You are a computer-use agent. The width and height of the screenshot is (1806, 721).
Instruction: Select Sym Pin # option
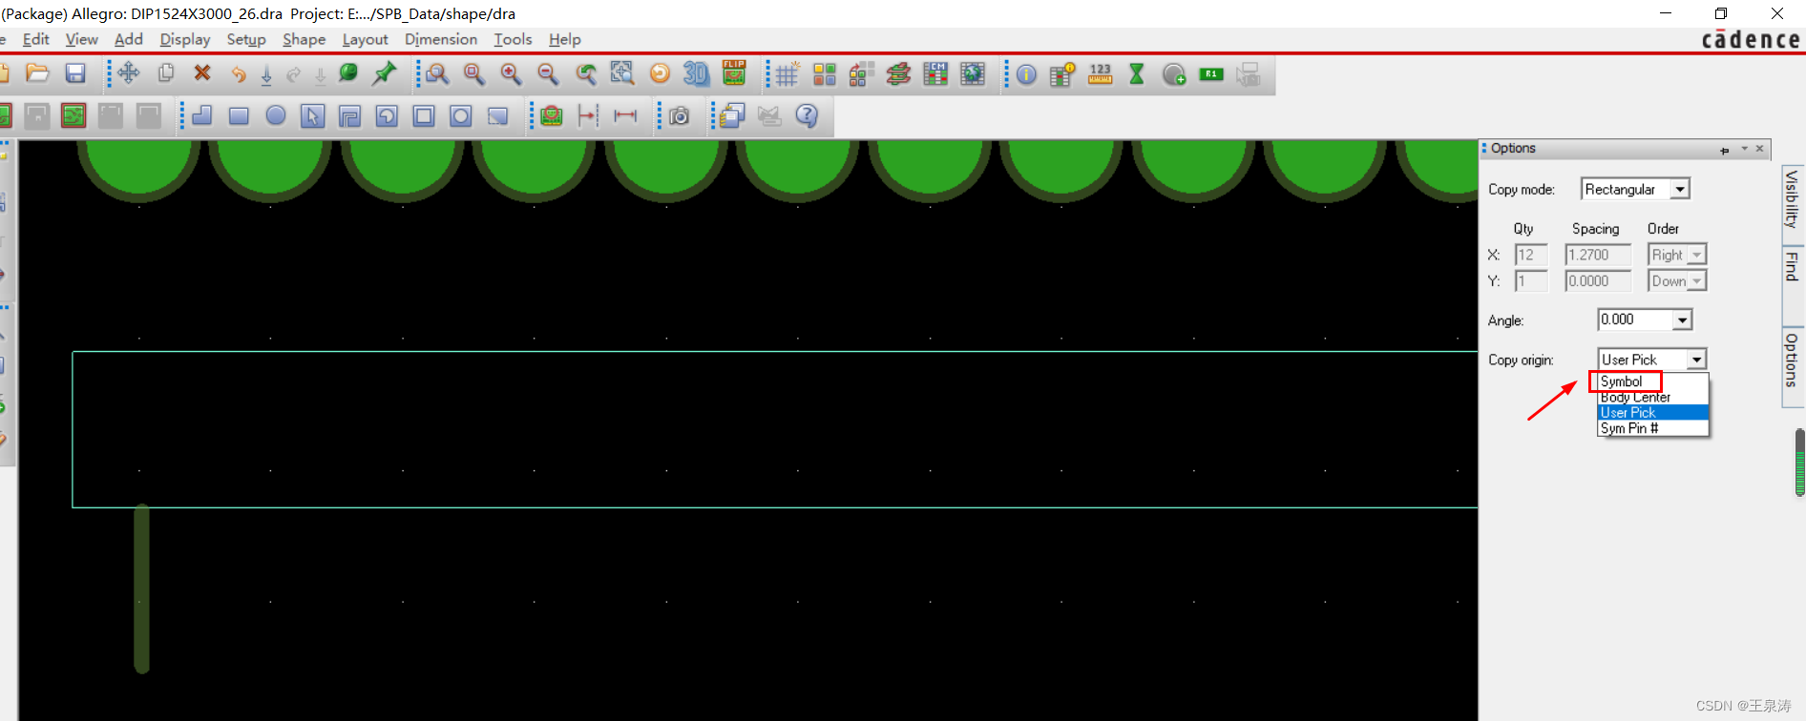1629,428
